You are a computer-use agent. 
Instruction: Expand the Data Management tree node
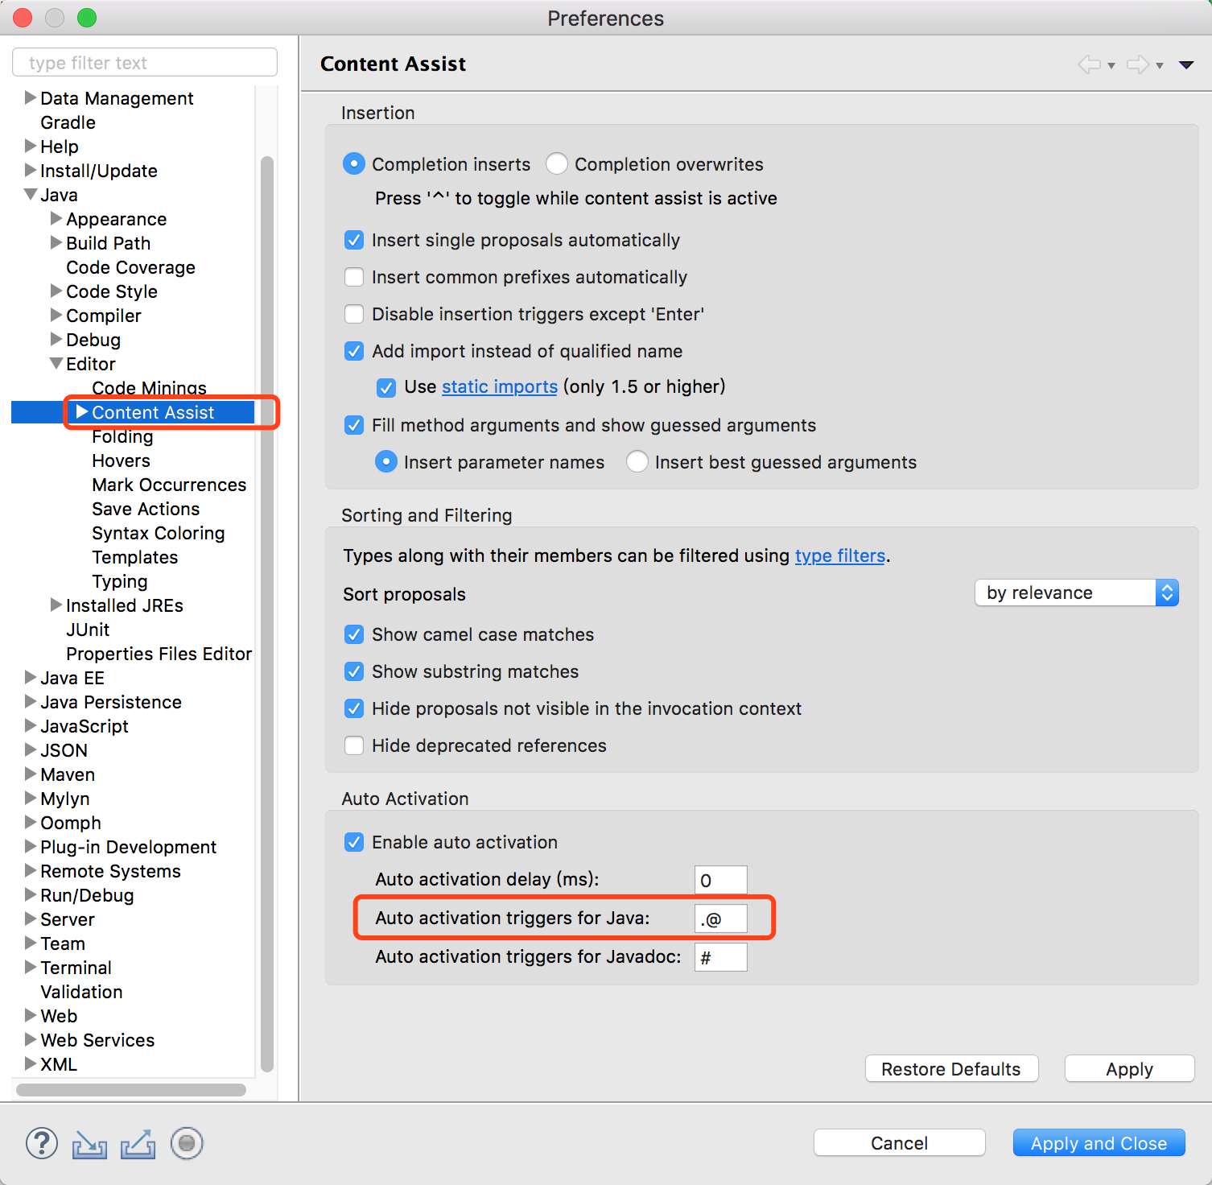click(x=31, y=98)
